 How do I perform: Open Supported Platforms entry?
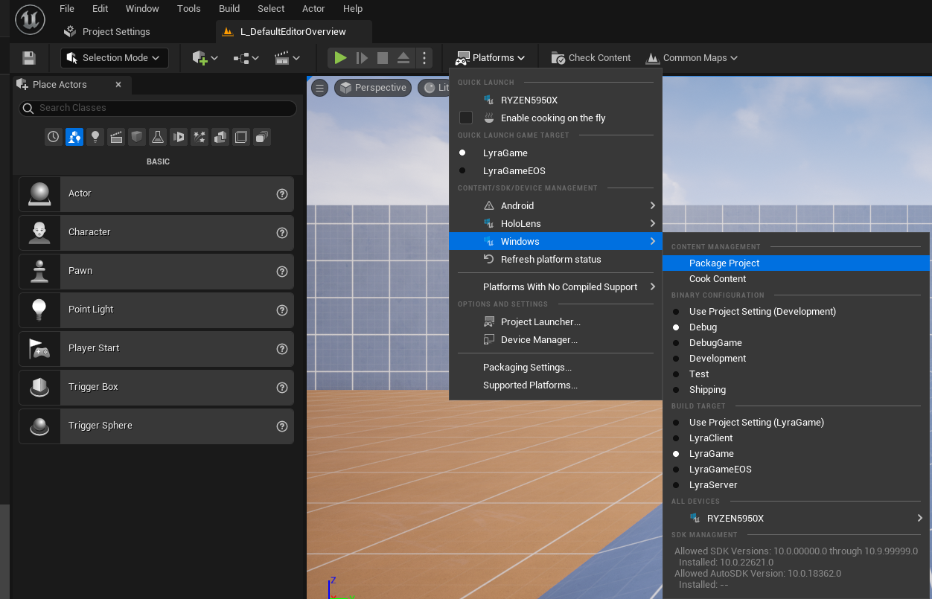555,385
